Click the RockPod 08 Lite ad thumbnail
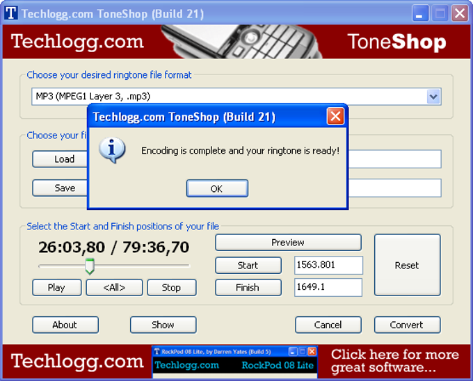 tap(235, 362)
